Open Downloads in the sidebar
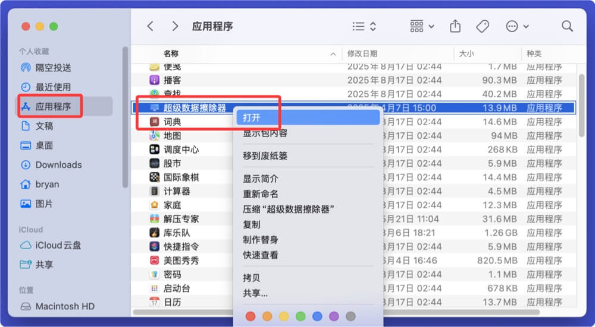Screen dimensions: 595x327 (x=58, y=165)
